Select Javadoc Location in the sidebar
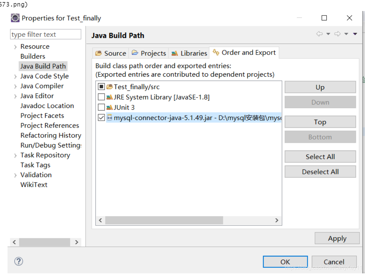The image size is (365, 274). tap(47, 106)
